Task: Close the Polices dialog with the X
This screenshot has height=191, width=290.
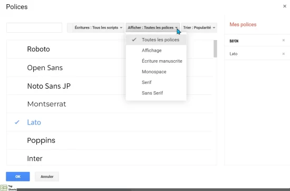Action: click(x=285, y=6)
